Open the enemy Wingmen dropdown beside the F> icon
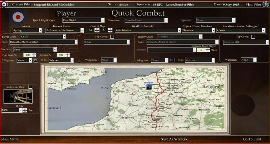The width and height of the screenshot is (270, 144). coord(159,60)
